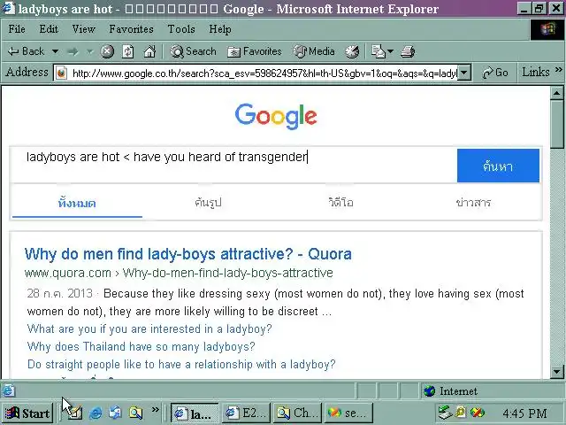Open the Quora result title link

click(188, 254)
